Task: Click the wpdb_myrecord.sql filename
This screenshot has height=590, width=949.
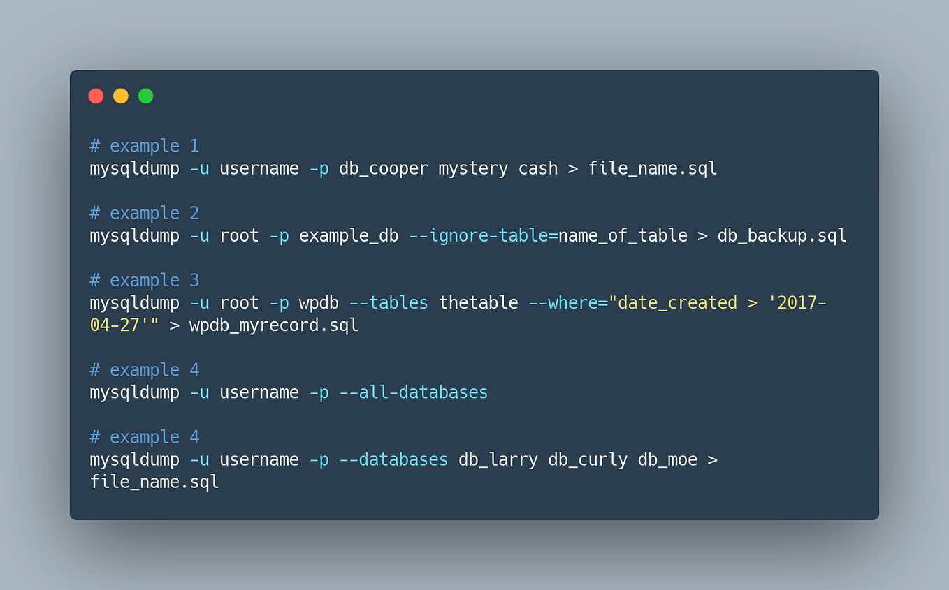Action: coord(273,325)
